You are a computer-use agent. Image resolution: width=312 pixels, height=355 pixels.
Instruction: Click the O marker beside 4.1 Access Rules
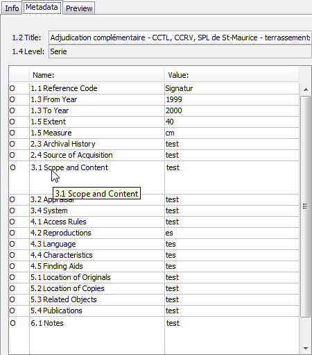(12, 222)
